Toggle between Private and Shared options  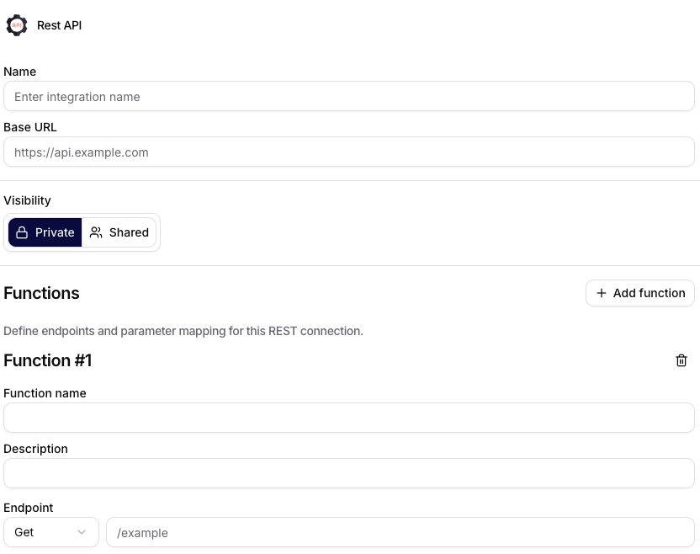[82, 232]
